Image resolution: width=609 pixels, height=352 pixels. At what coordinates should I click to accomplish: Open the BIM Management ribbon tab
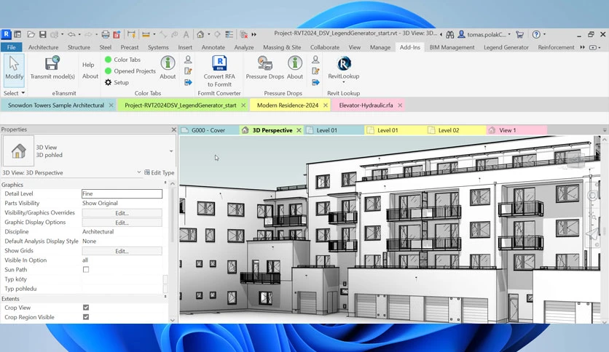click(452, 47)
